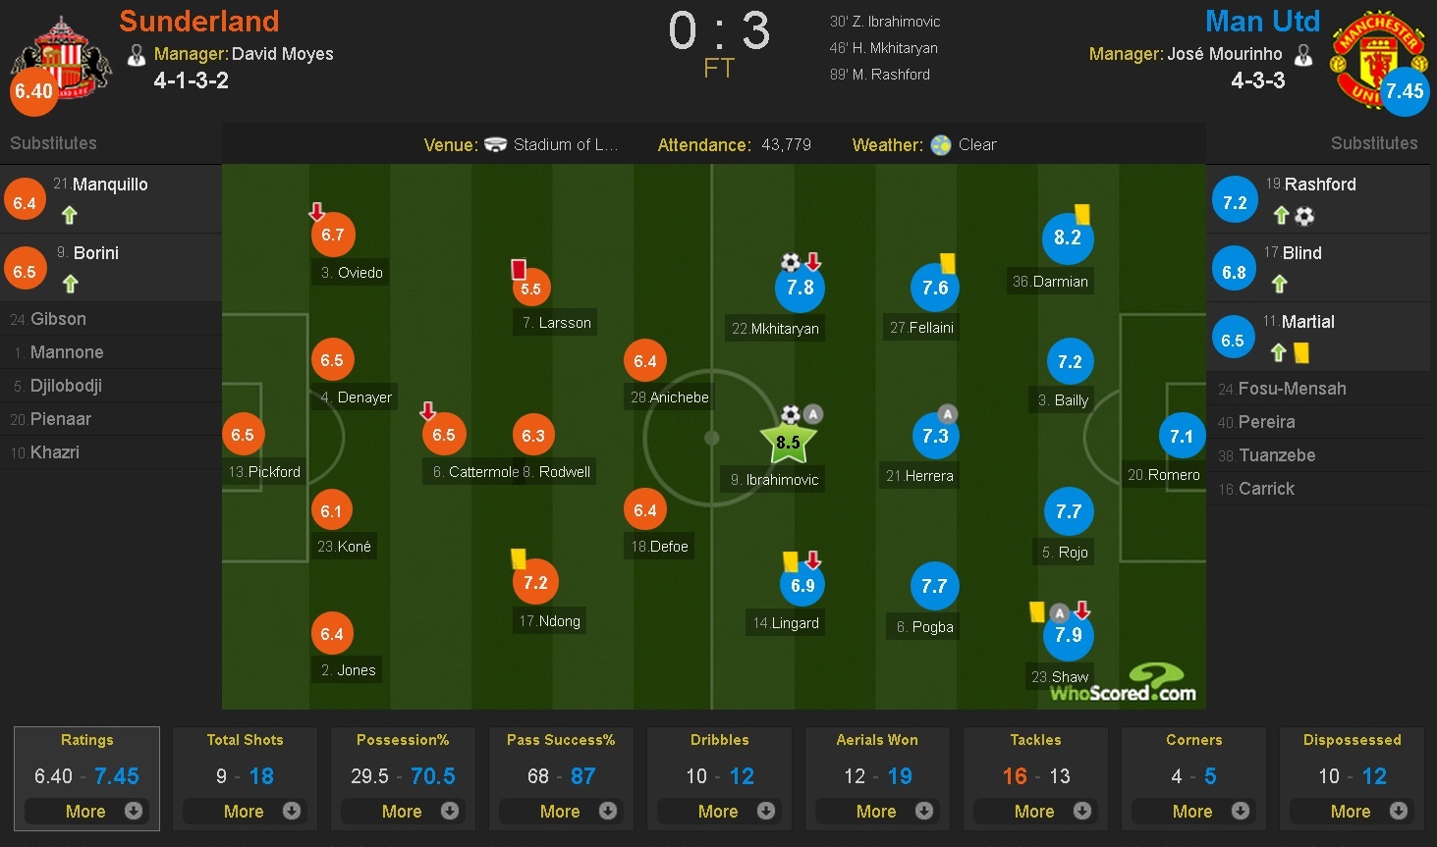Click the assist icon above Herrera
This screenshot has height=847, width=1437.
[947, 414]
